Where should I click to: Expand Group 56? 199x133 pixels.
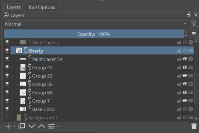pos(30,86)
